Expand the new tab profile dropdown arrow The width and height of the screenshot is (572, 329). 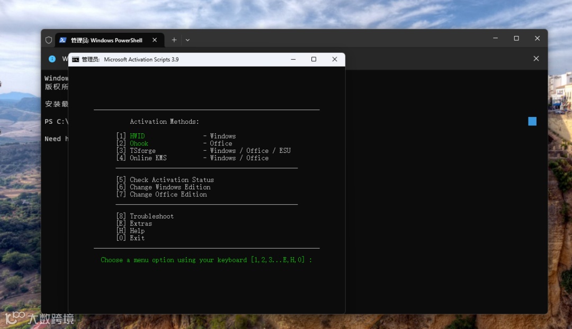[187, 40]
